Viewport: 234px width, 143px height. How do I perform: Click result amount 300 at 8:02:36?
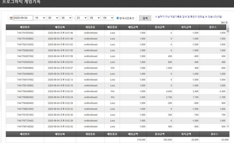click(x=170, y=115)
